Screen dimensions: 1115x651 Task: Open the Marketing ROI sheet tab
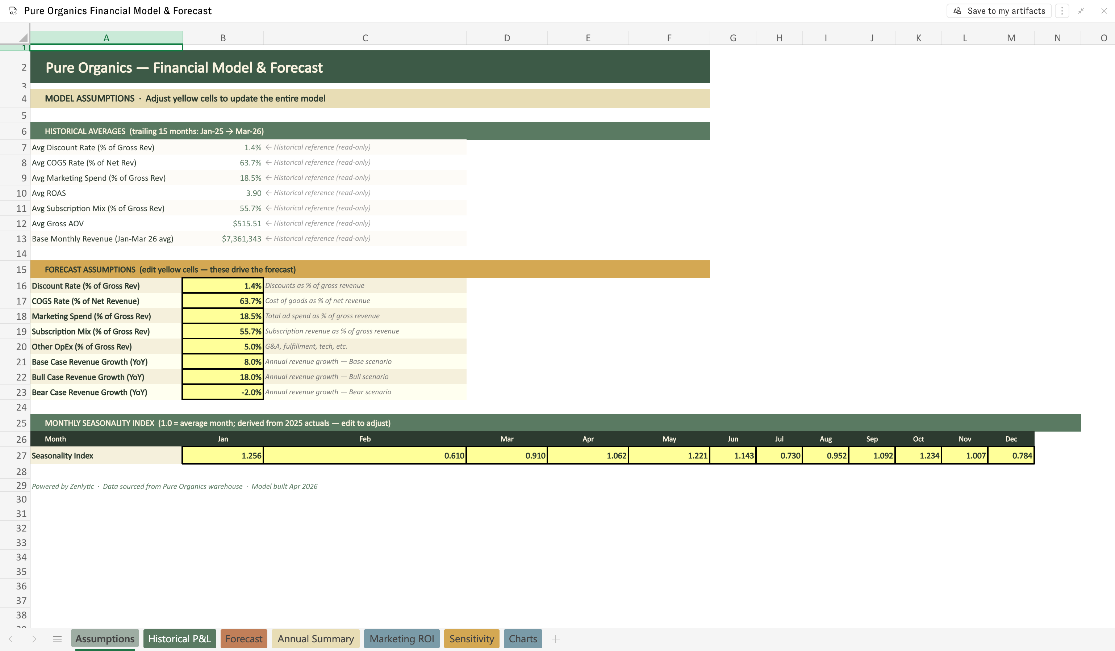click(402, 639)
